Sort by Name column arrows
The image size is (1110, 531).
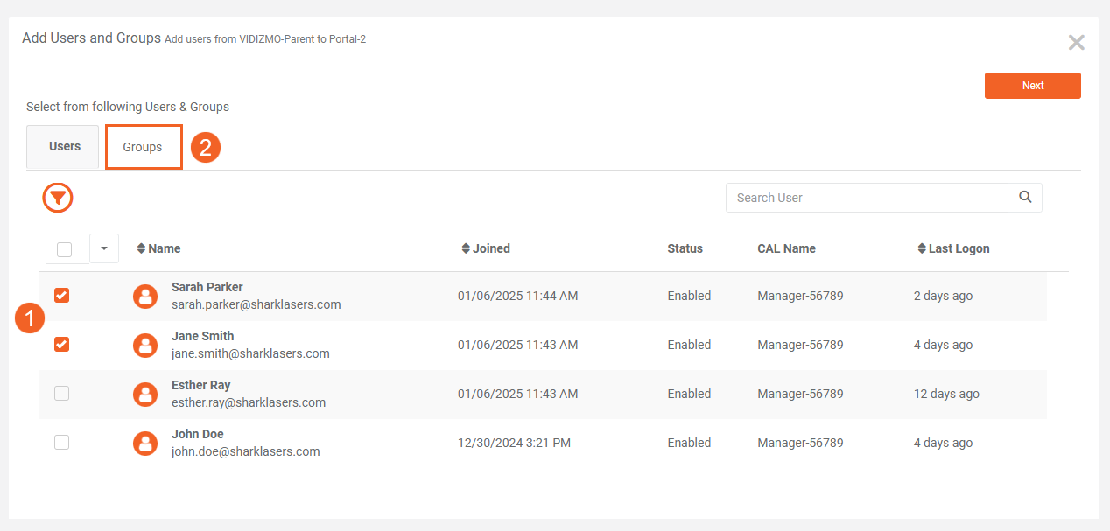[142, 248]
